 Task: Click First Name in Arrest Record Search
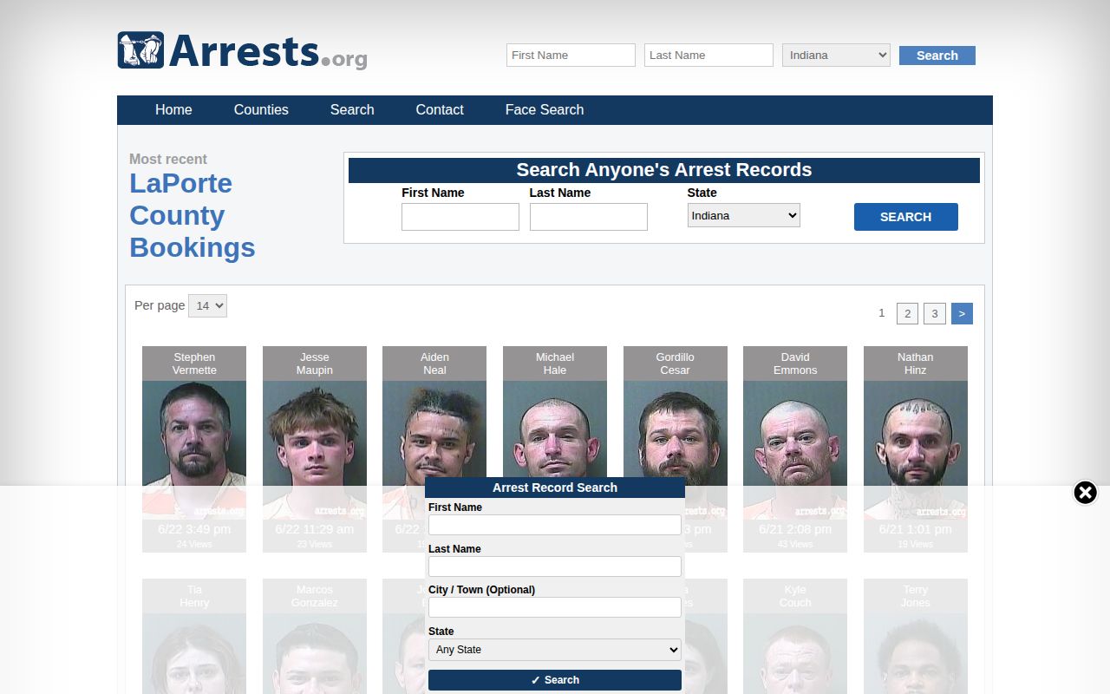pyautogui.click(x=555, y=525)
